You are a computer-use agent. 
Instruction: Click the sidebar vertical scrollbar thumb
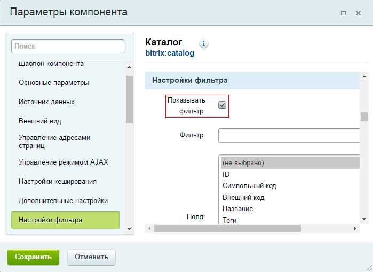click(x=130, y=99)
